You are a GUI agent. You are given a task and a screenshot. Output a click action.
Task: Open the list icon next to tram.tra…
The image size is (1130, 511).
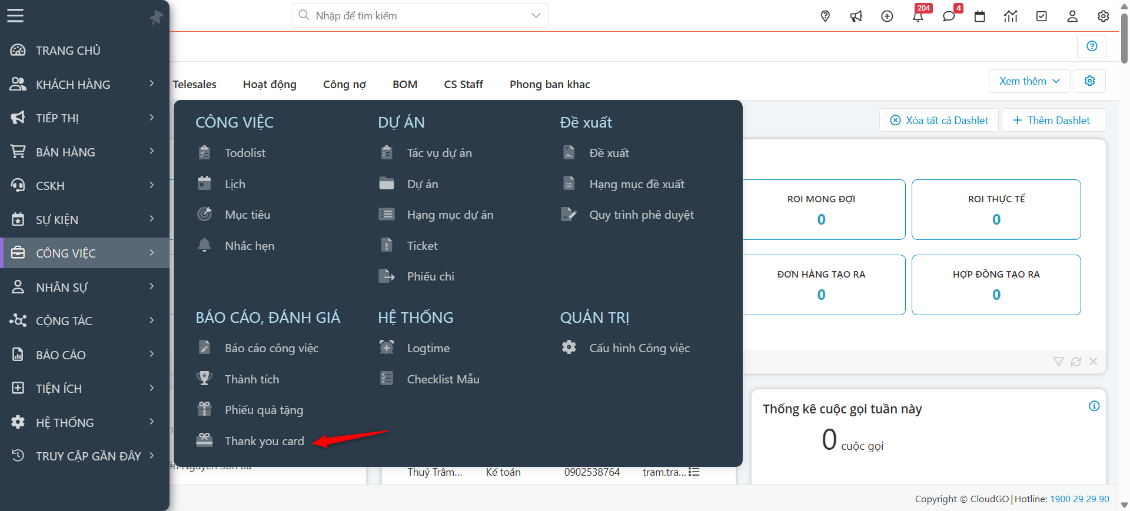point(694,472)
